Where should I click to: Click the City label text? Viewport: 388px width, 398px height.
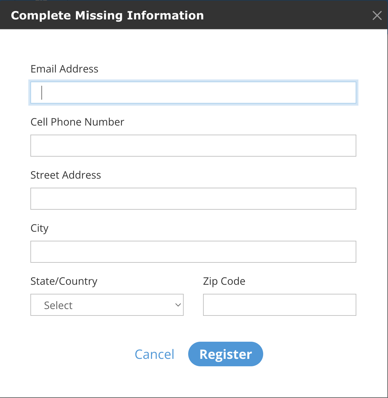39,228
